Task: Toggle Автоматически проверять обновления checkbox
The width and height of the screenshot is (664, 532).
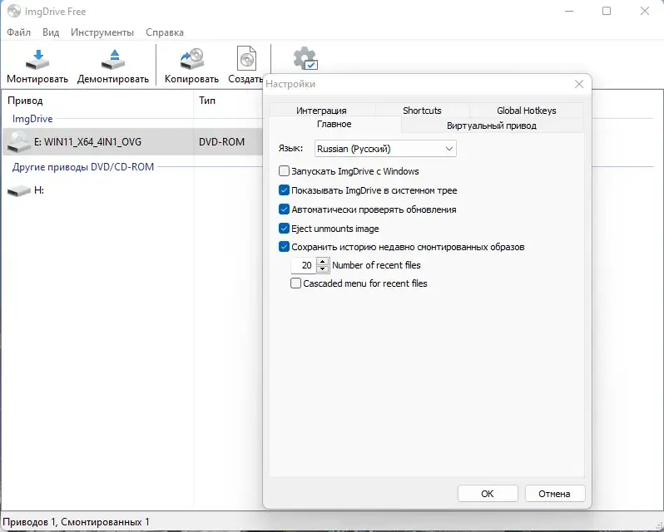Action: tap(284, 209)
